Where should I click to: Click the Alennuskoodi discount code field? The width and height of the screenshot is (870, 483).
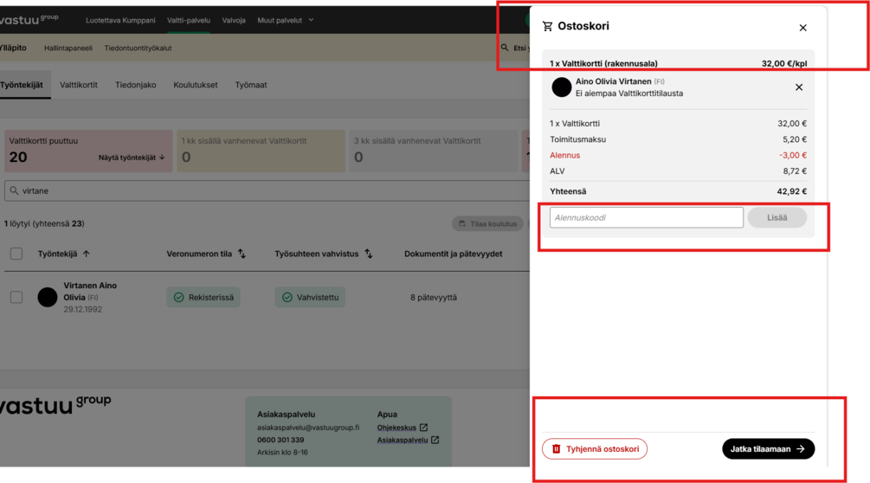coord(646,217)
